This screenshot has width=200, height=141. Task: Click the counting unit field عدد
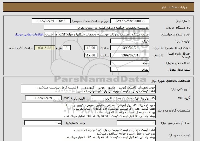click(x=43, y=123)
